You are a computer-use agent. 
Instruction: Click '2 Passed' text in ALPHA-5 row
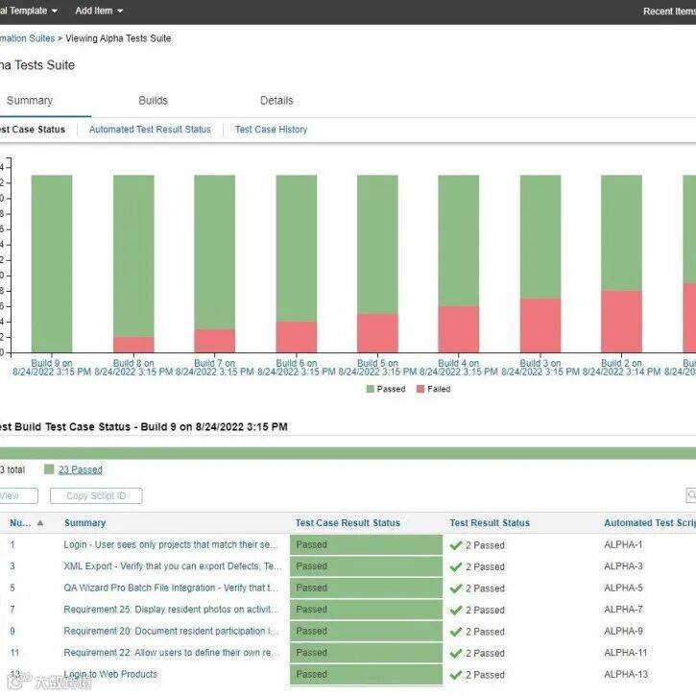point(485,588)
